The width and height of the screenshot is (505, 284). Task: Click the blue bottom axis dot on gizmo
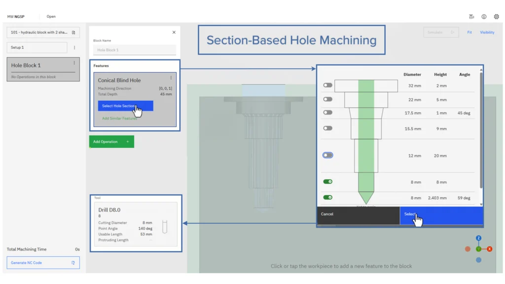pos(478,260)
